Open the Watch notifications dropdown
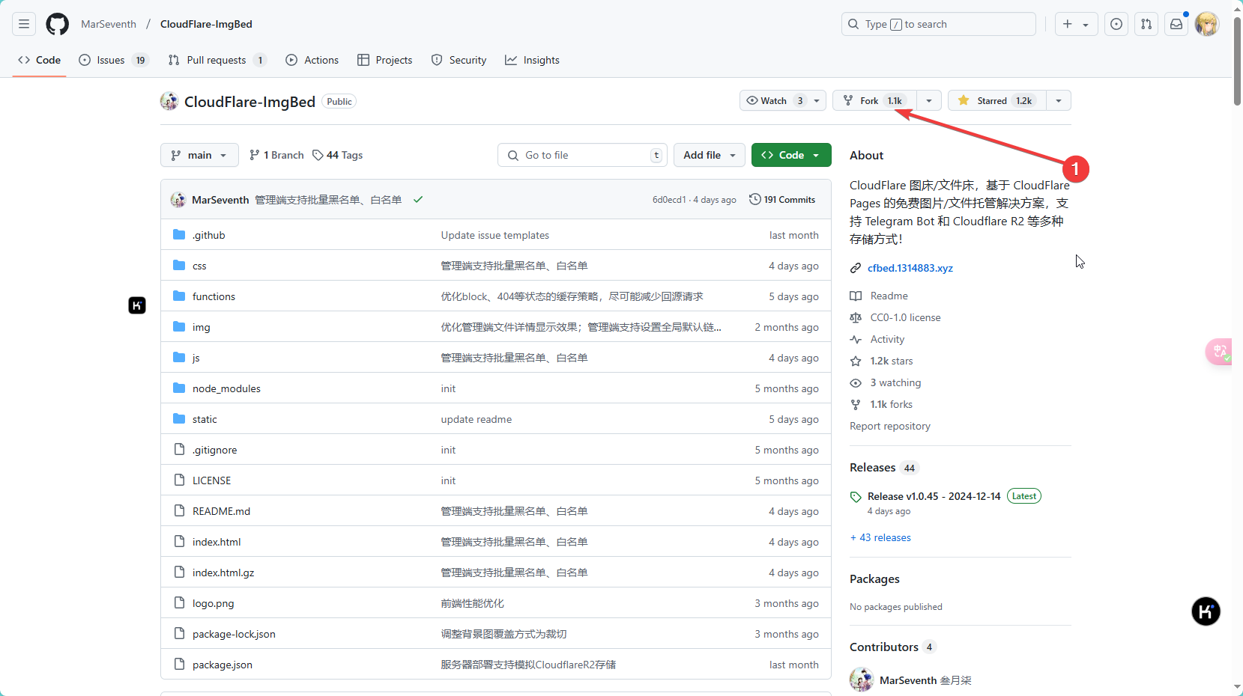Image resolution: width=1243 pixels, height=696 pixels. (782, 100)
